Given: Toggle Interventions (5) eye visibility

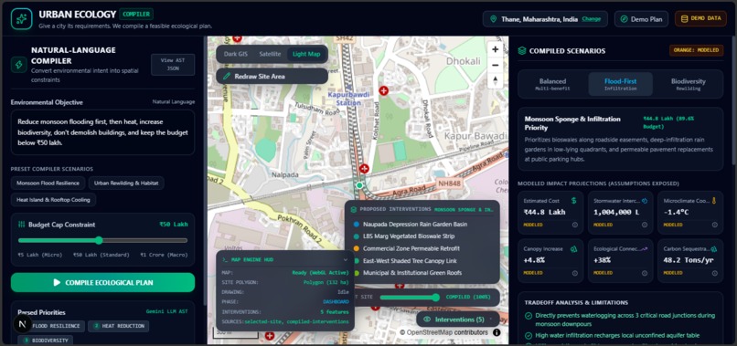Looking at the screenshot, I should [x=427, y=320].
